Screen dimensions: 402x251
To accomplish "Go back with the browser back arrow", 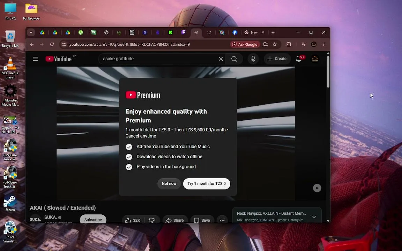I will click(32, 44).
